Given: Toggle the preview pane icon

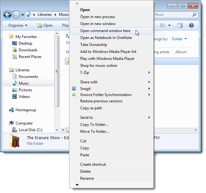Looking at the screenshot, I should [x=180, y=25].
